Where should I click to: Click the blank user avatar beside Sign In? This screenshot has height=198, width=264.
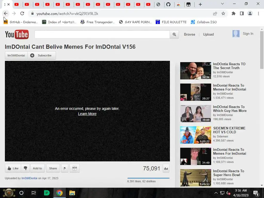click(x=236, y=34)
